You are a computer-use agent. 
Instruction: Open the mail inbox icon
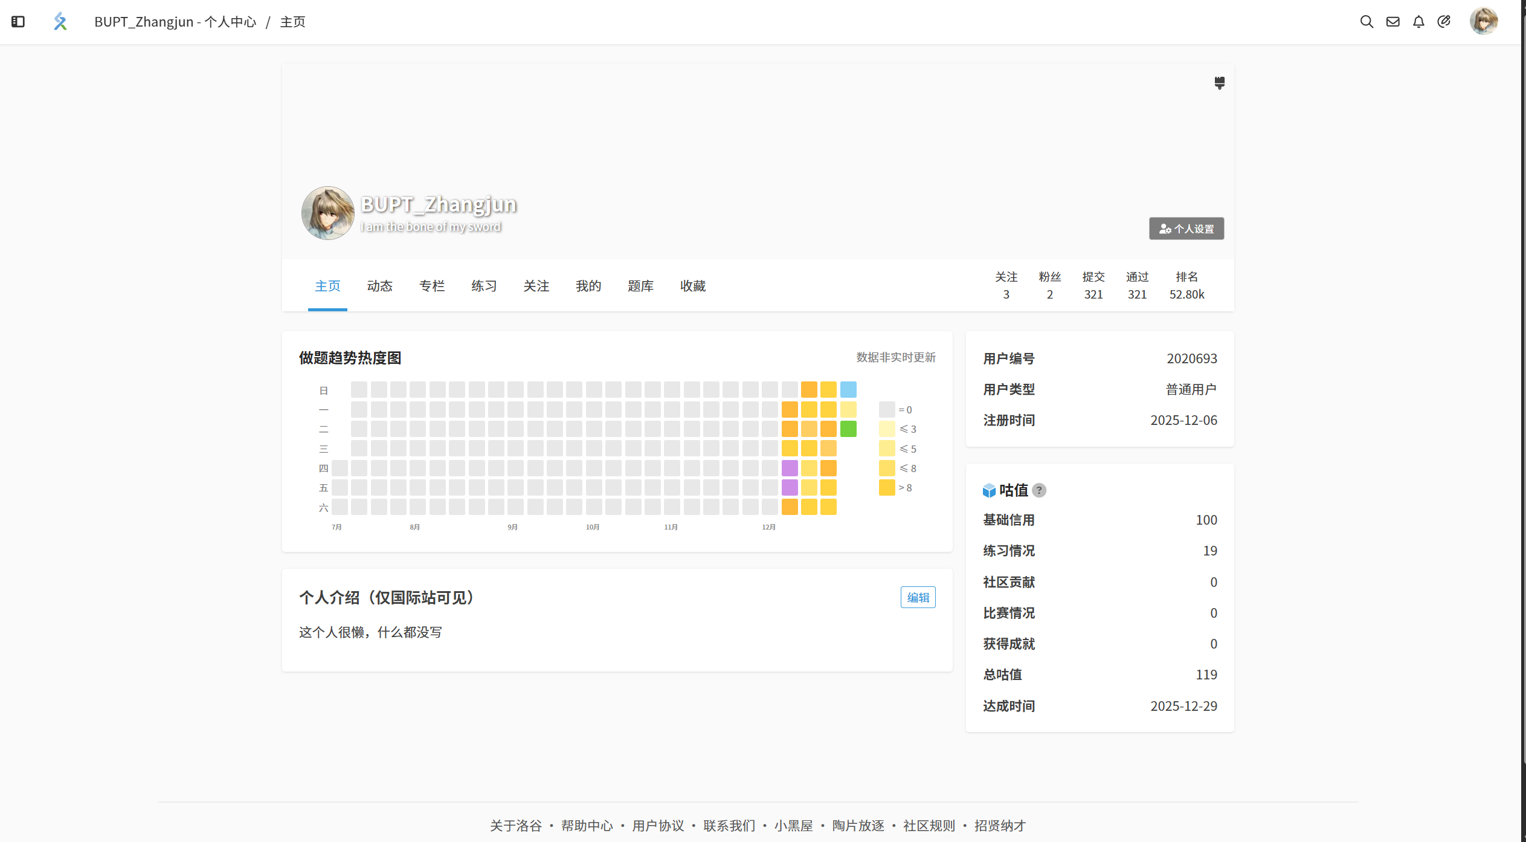(1392, 22)
